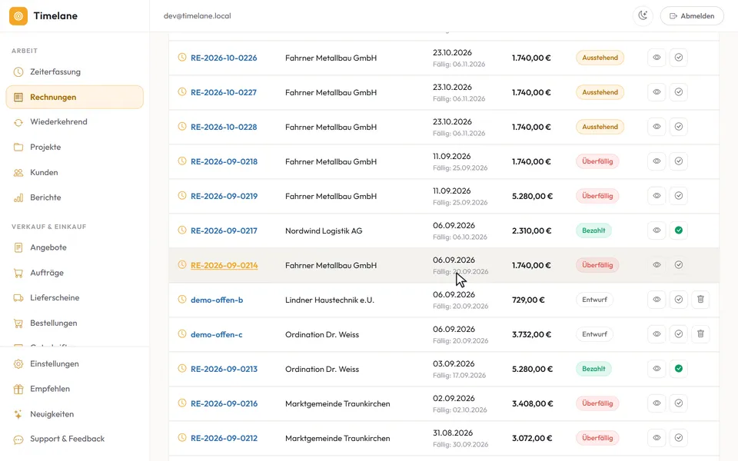The image size is (738, 461).
Task: Click the clock icon beside RE-2026-09-0216
Action: [182, 403]
